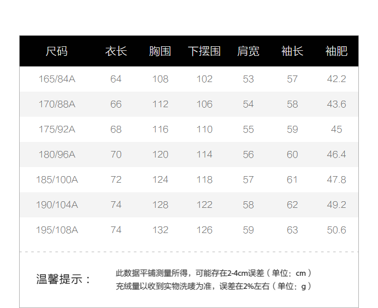The height and width of the screenshot is (308, 378).
Task: Select the 袖肥 header cell
Action: coord(336,51)
